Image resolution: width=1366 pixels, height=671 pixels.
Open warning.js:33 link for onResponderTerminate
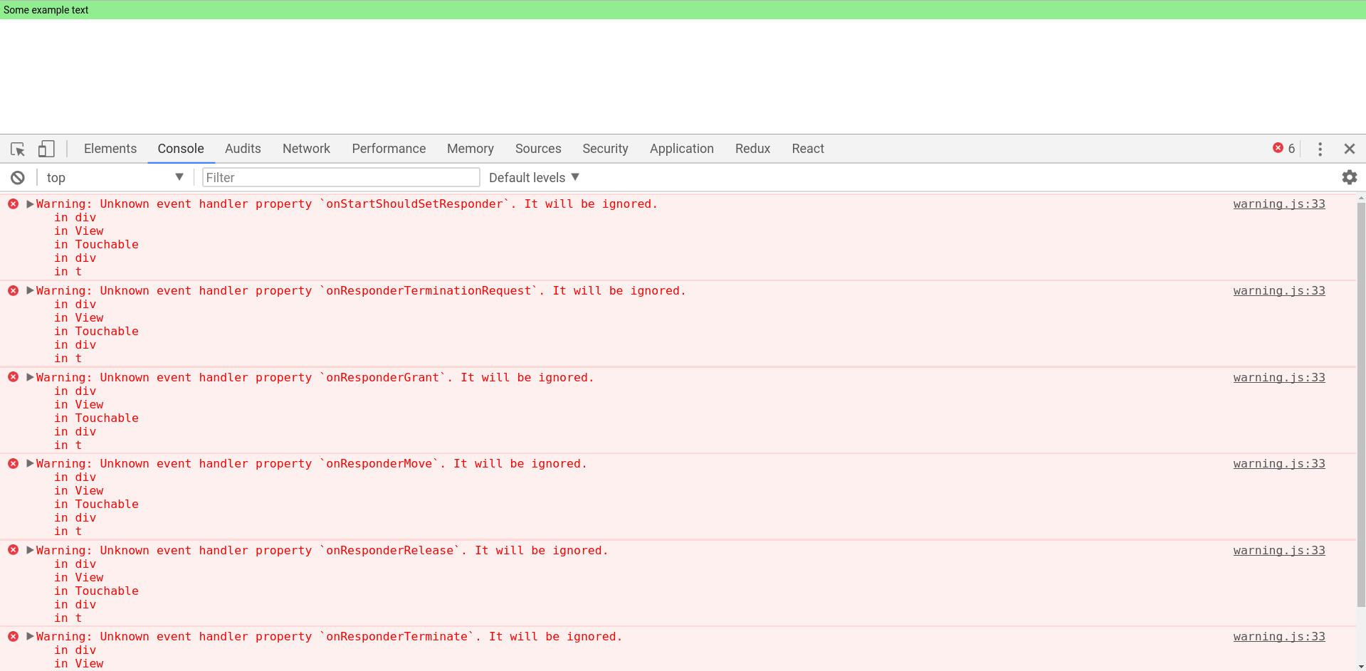[x=1279, y=637]
